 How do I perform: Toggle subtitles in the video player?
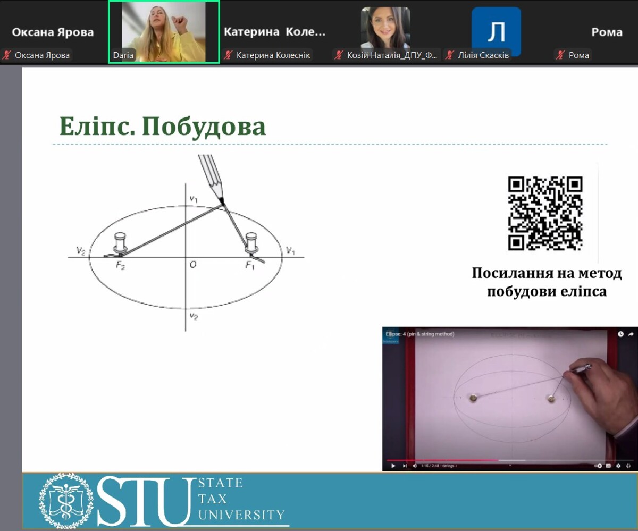(608, 466)
